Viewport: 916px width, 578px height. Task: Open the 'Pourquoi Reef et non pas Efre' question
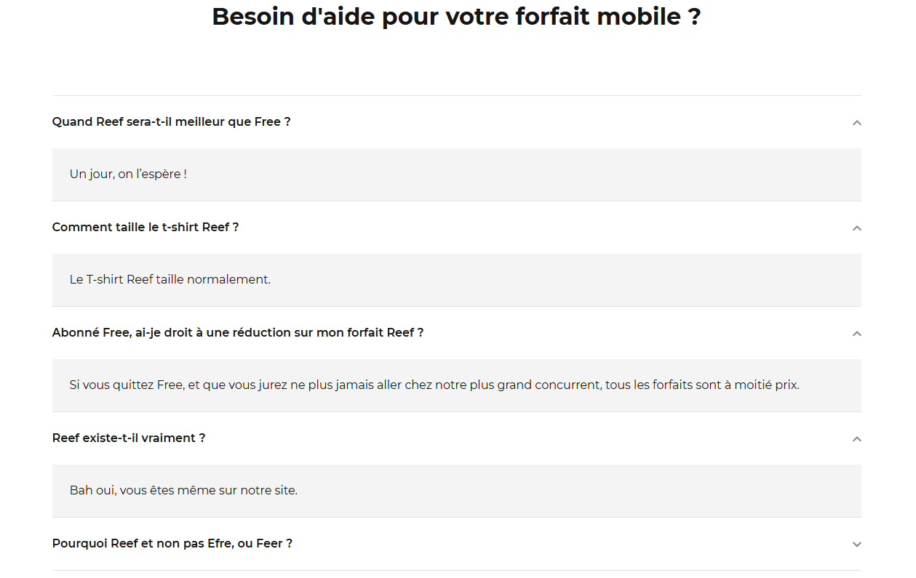pyautogui.click(x=172, y=544)
